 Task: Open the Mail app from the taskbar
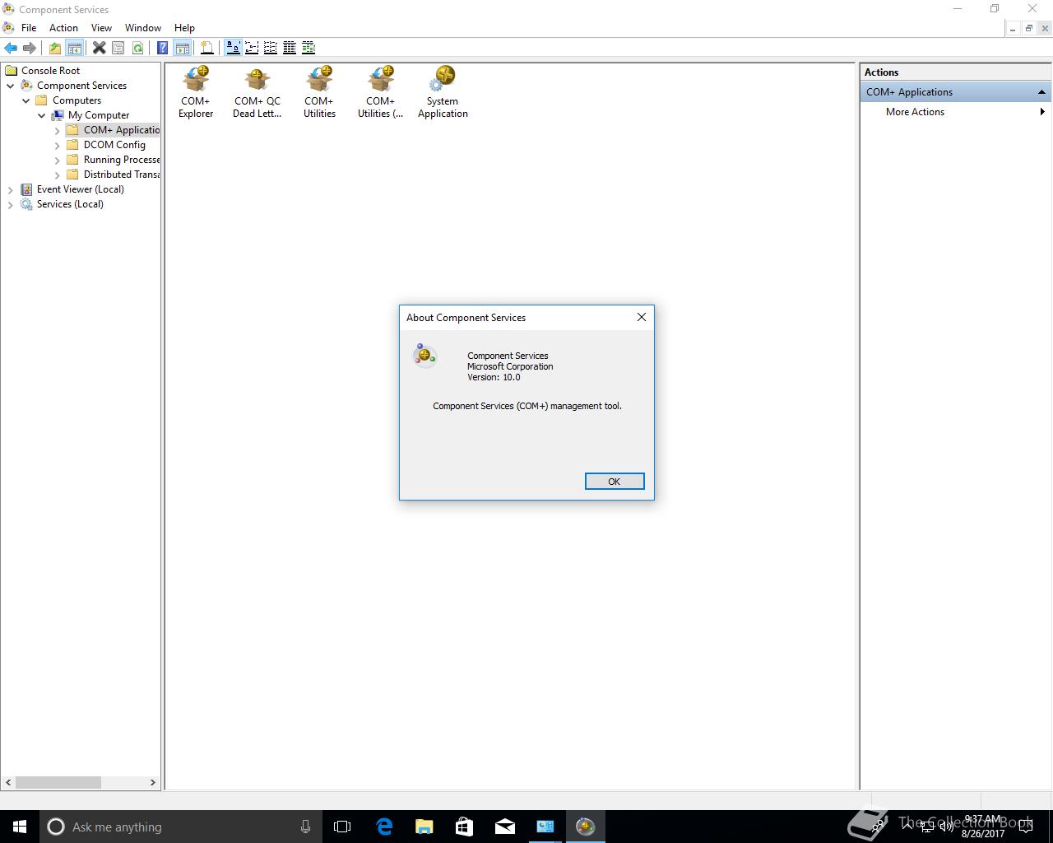coord(505,827)
